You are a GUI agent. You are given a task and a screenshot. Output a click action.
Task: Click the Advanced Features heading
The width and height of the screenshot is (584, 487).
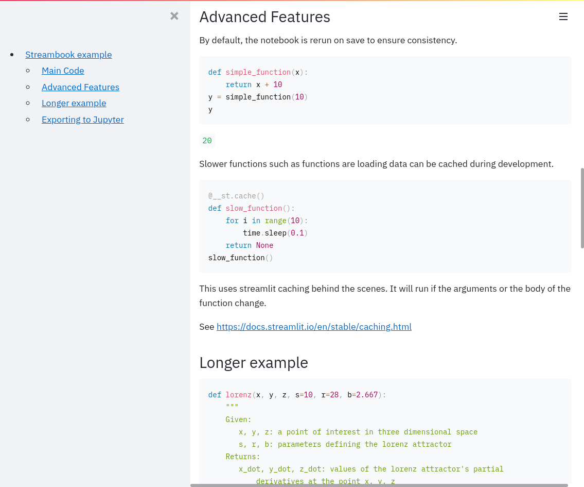point(264,17)
